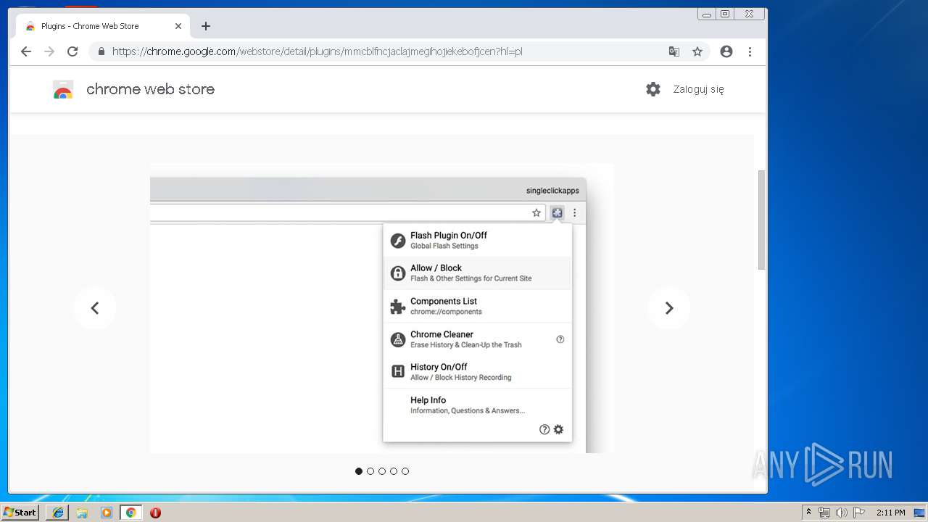Go back using the browser back arrow
This screenshot has height=522, width=928.
pyautogui.click(x=26, y=51)
